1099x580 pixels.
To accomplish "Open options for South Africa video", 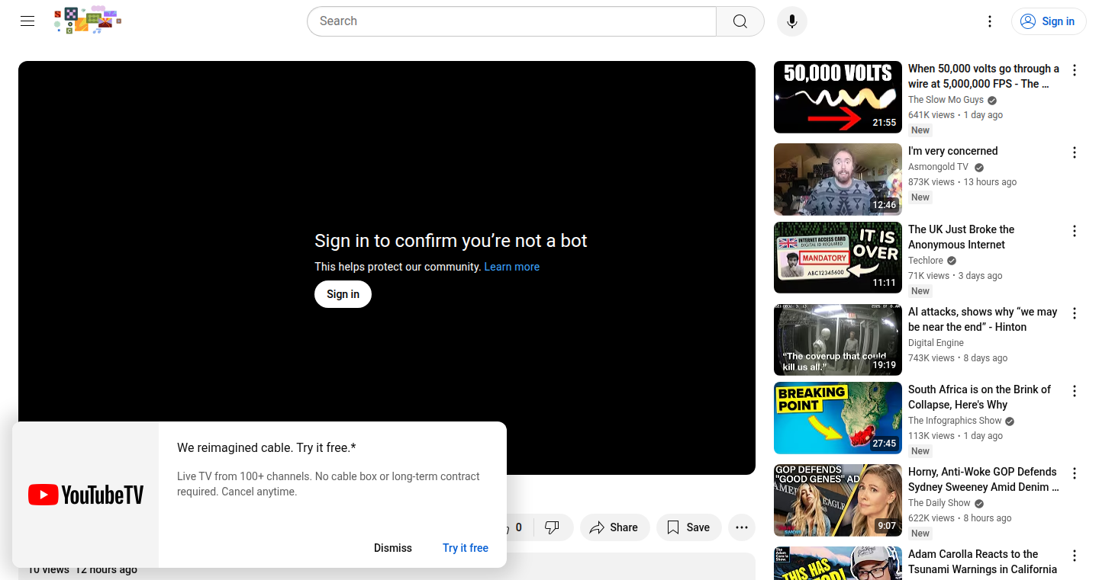I will [x=1075, y=391].
